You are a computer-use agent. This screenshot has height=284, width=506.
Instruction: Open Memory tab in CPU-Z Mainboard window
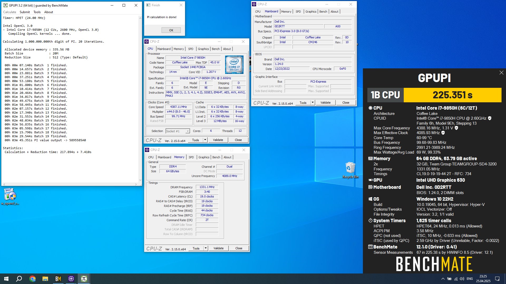coord(286,12)
